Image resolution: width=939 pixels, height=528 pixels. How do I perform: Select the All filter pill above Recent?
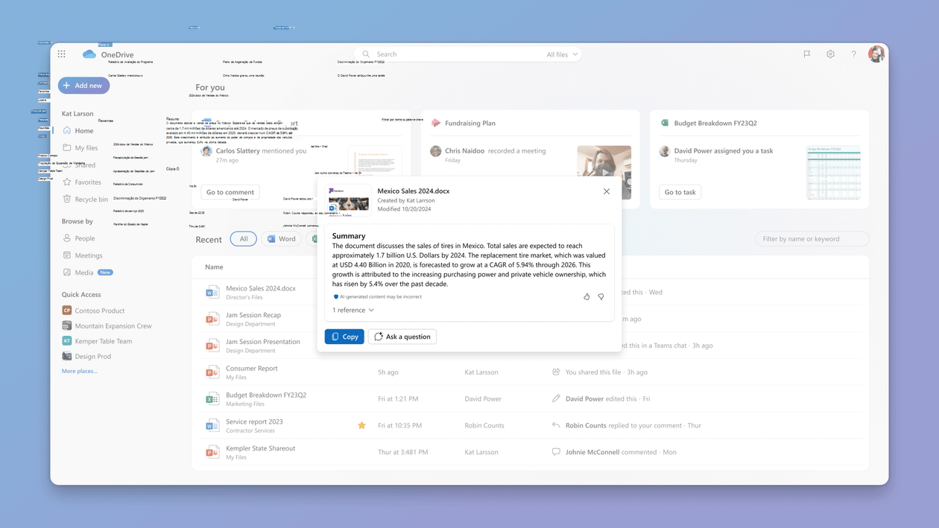click(244, 238)
